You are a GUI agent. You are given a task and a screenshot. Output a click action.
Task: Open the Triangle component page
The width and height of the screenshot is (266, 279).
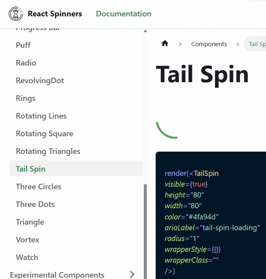point(30,222)
